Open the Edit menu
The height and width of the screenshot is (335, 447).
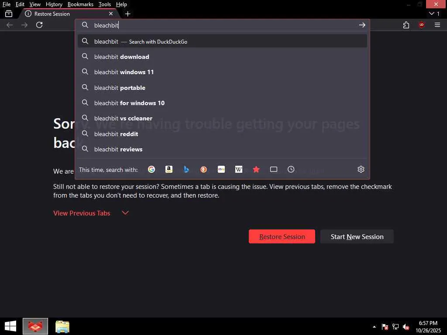(20, 4)
